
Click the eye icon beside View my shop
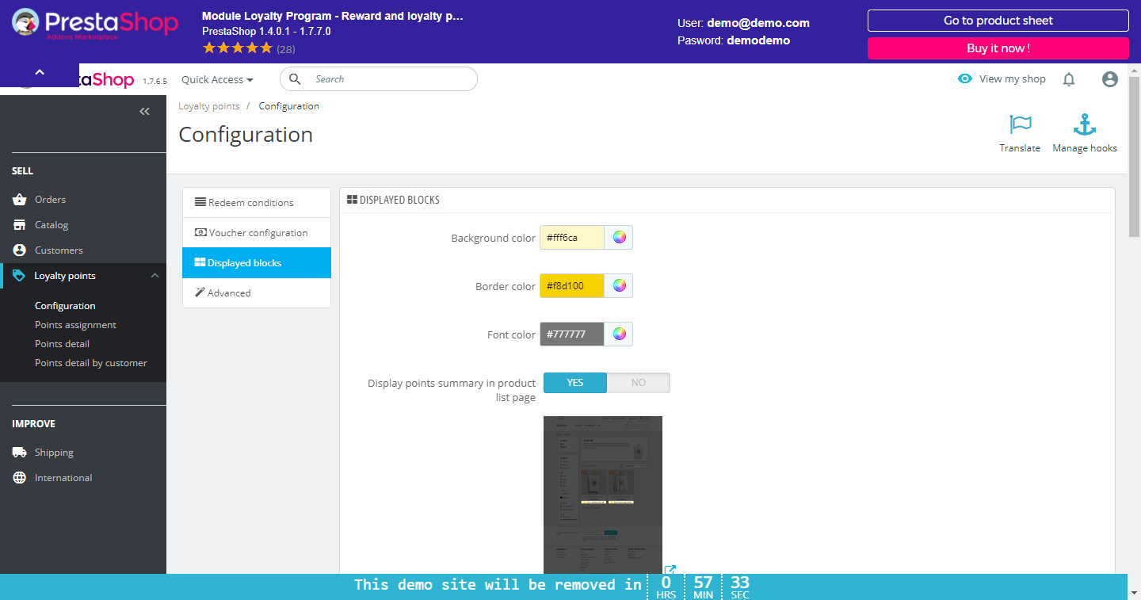964,79
